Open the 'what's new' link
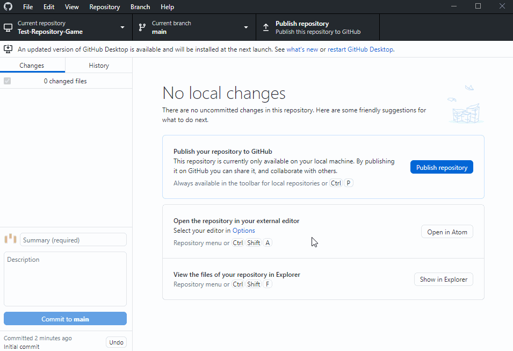The image size is (513, 351). click(x=302, y=49)
